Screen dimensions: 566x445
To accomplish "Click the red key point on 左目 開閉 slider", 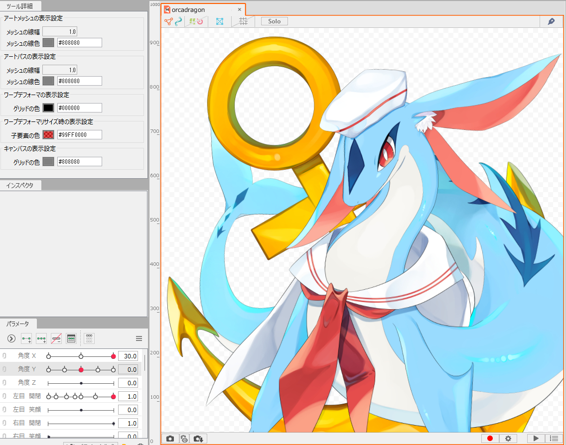I will [113, 397].
